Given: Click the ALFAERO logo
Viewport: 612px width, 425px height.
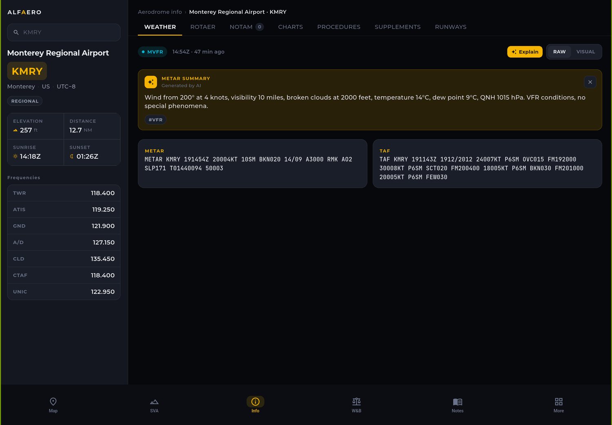Looking at the screenshot, I should 24,12.
